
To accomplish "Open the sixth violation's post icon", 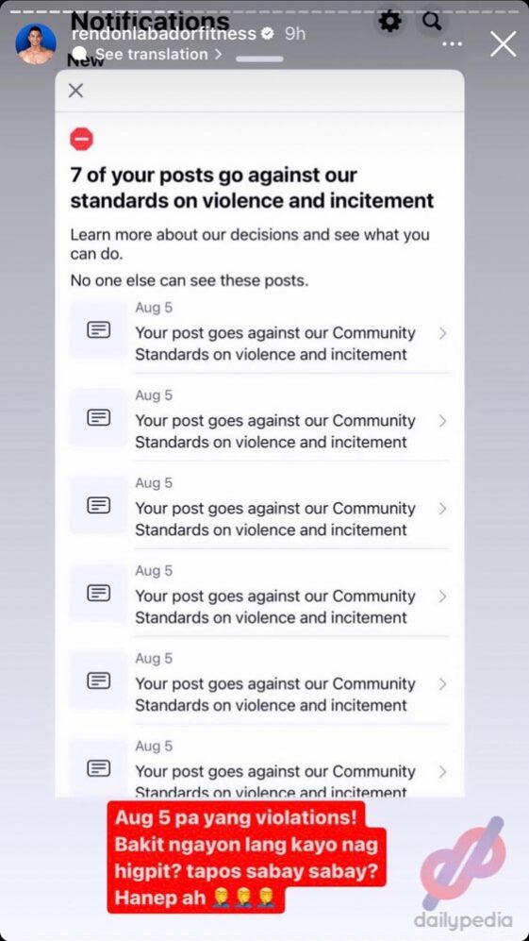I will pos(98,767).
